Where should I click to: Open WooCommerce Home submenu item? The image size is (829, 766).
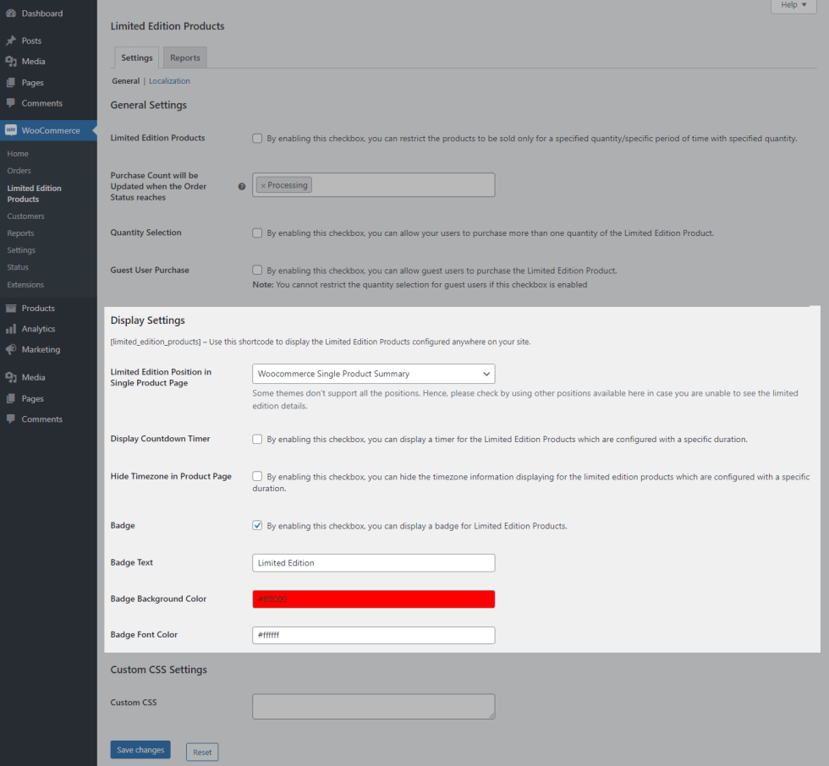pos(18,154)
